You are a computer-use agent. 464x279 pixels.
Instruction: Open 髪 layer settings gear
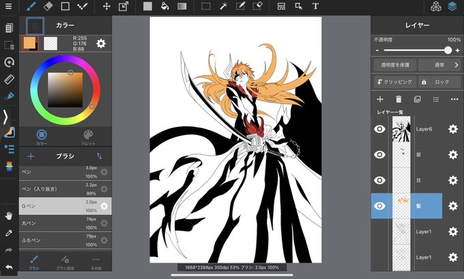pyautogui.click(x=453, y=206)
